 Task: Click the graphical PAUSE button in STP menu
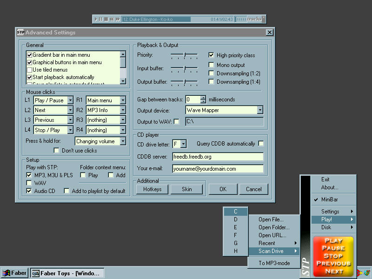click(x=333, y=248)
